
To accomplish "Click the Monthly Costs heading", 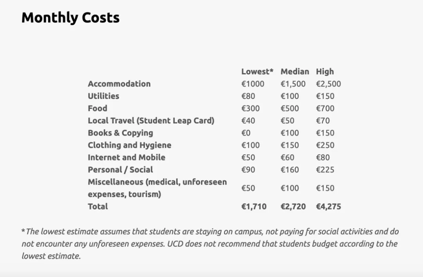I will click(x=70, y=18).
